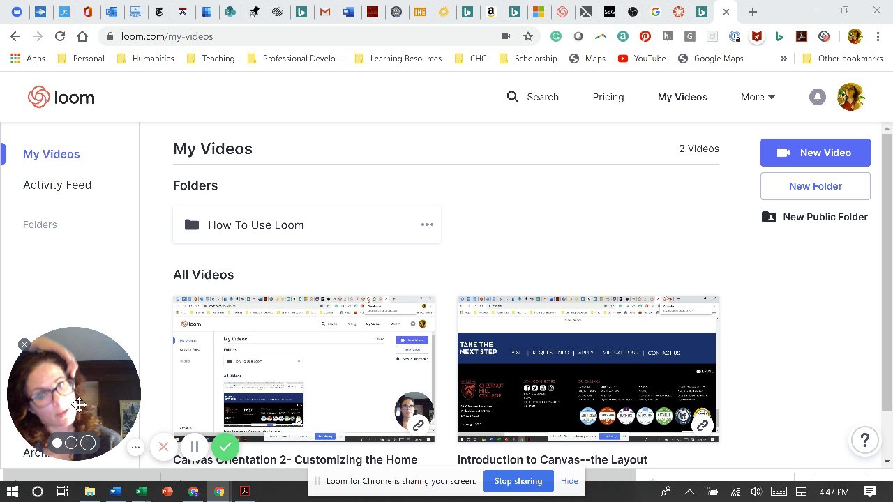Open a new browser tab

pyautogui.click(x=752, y=12)
